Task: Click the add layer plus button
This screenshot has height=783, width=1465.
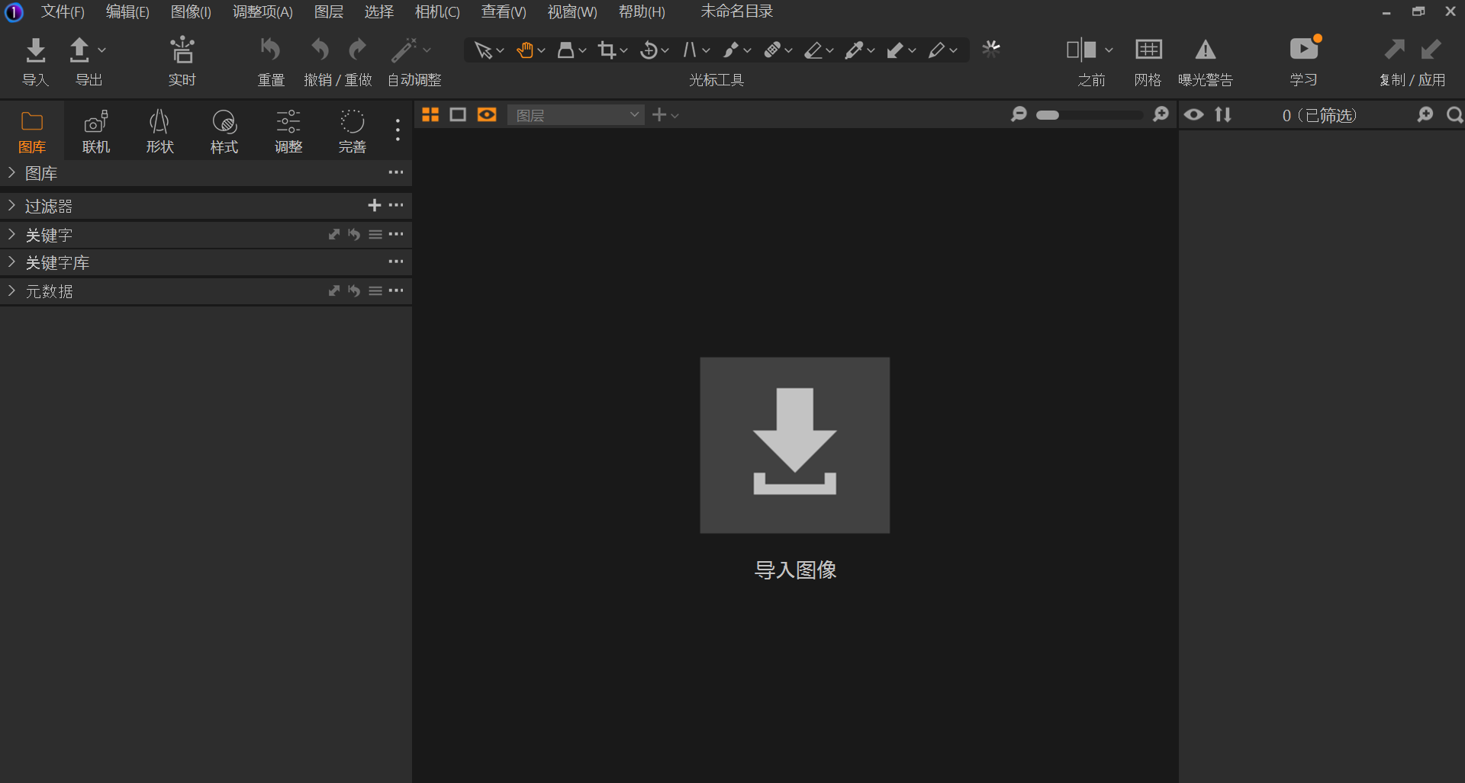Action: click(659, 114)
